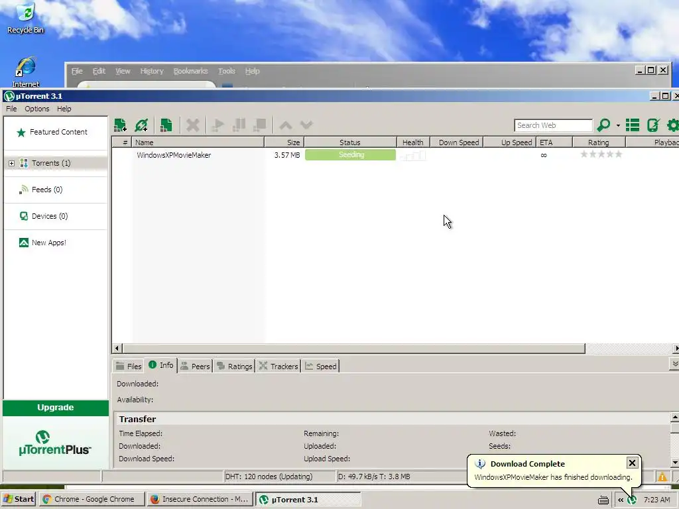679x509 pixels.
Task: Switch to the Speed tab
Action: (321, 366)
